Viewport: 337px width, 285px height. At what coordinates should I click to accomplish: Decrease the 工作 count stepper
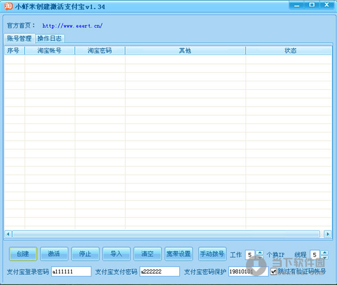coord(260,257)
